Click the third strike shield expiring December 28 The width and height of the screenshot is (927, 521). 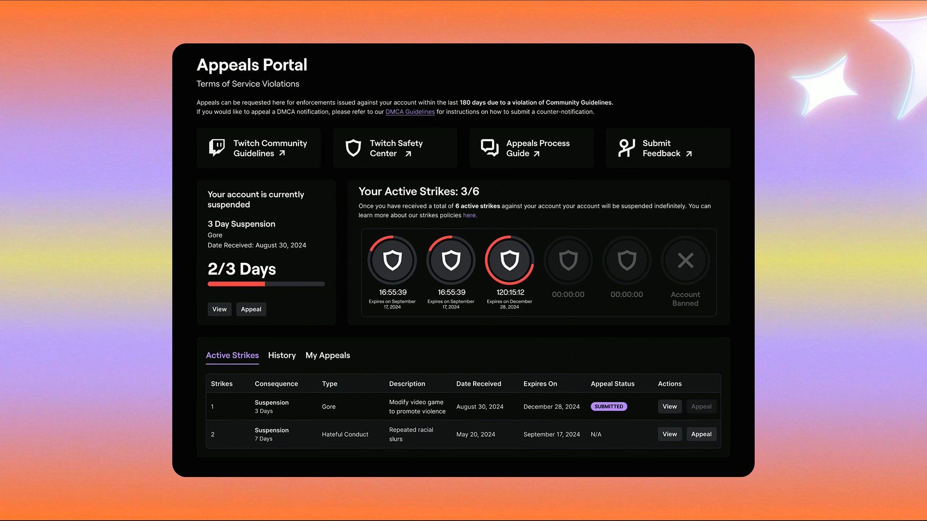coord(509,260)
